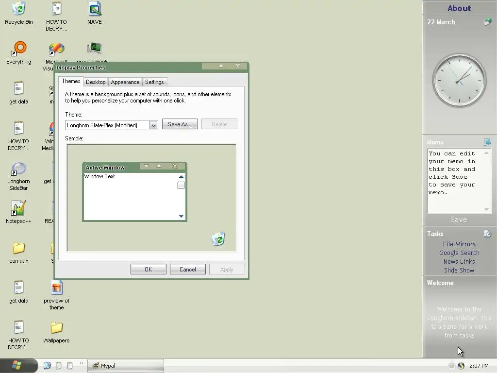
Task: Click the About header in sidebar
Action: click(459, 8)
